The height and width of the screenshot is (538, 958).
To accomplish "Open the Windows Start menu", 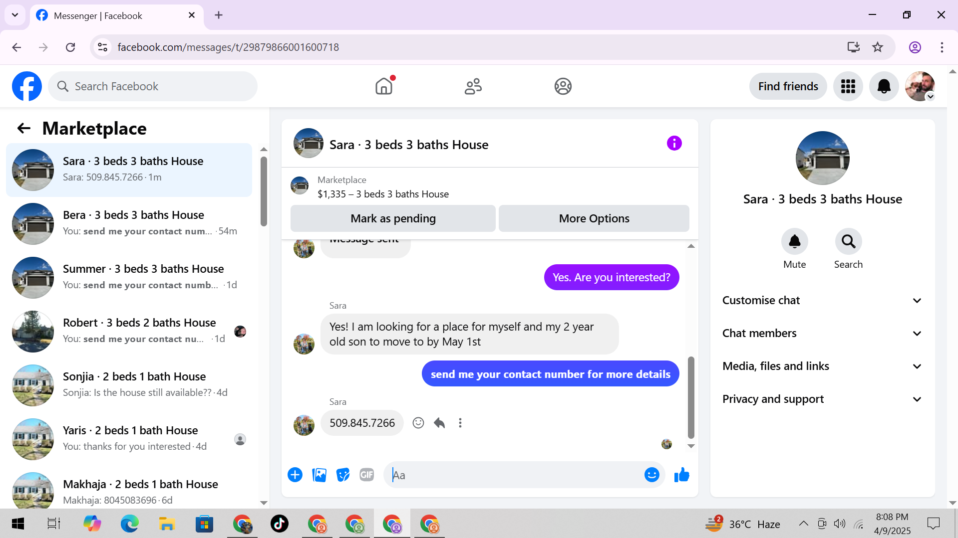I will 18,524.
